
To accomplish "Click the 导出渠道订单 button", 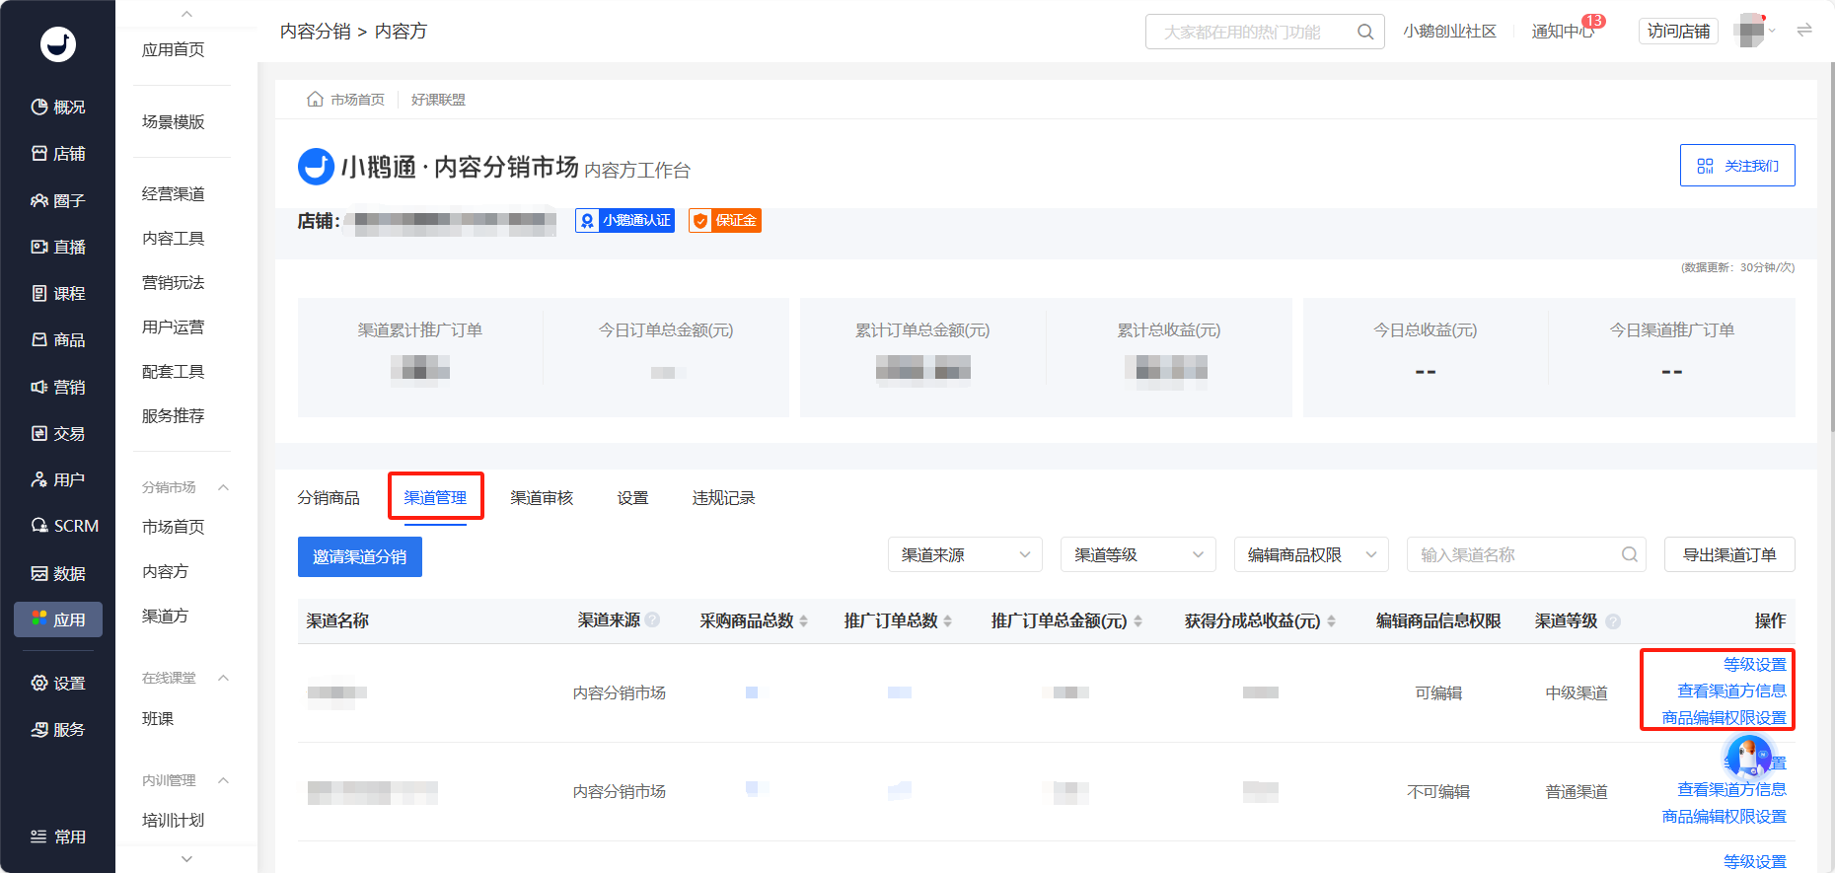I will tap(1729, 554).
